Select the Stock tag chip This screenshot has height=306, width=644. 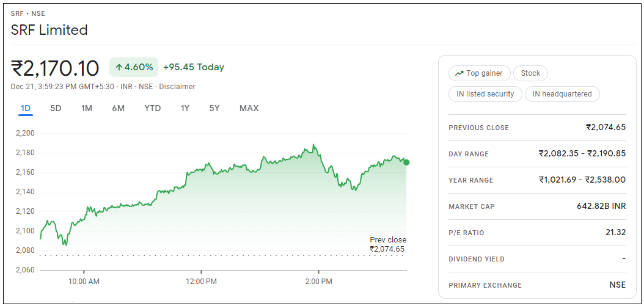[530, 73]
